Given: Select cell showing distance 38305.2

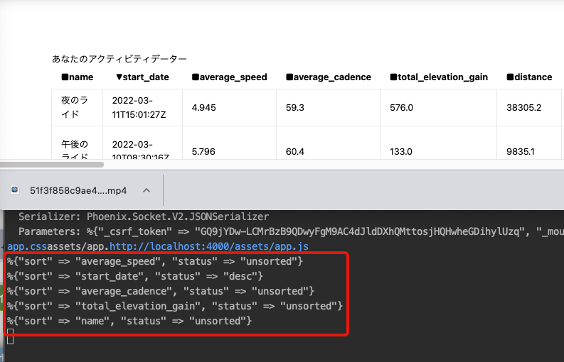Looking at the screenshot, I should [529, 107].
